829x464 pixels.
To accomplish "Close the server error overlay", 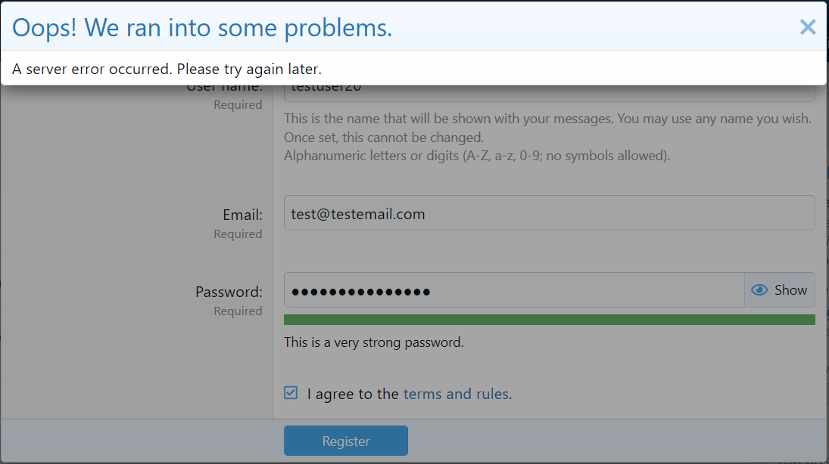I will pyautogui.click(x=807, y=27).
